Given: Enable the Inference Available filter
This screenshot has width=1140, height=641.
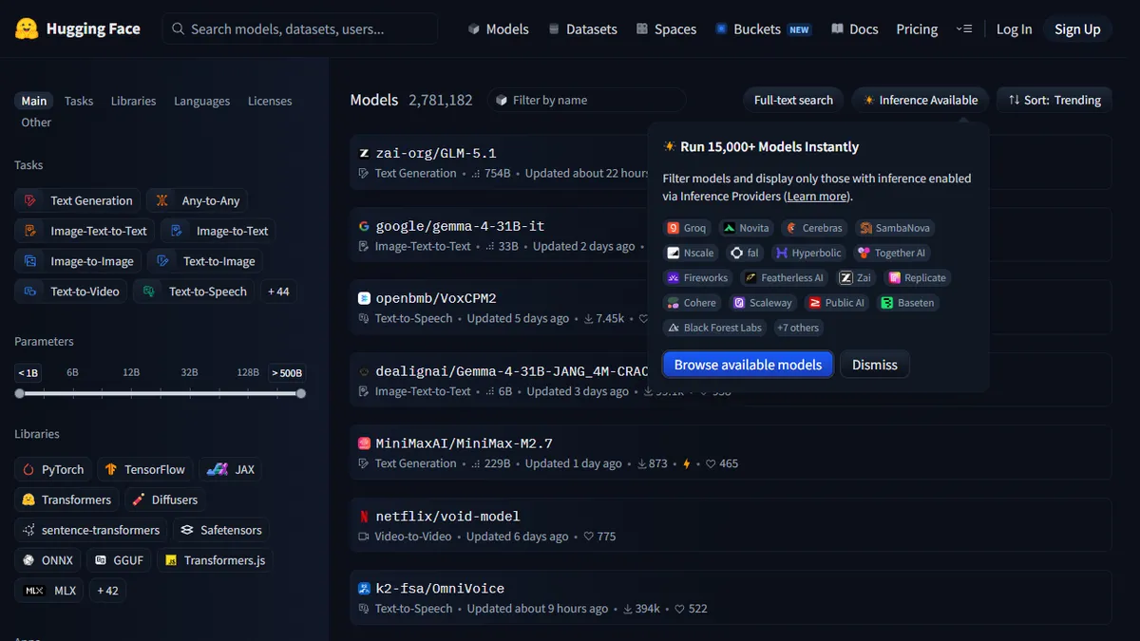Looking at the screenshot, I should 919,99.
